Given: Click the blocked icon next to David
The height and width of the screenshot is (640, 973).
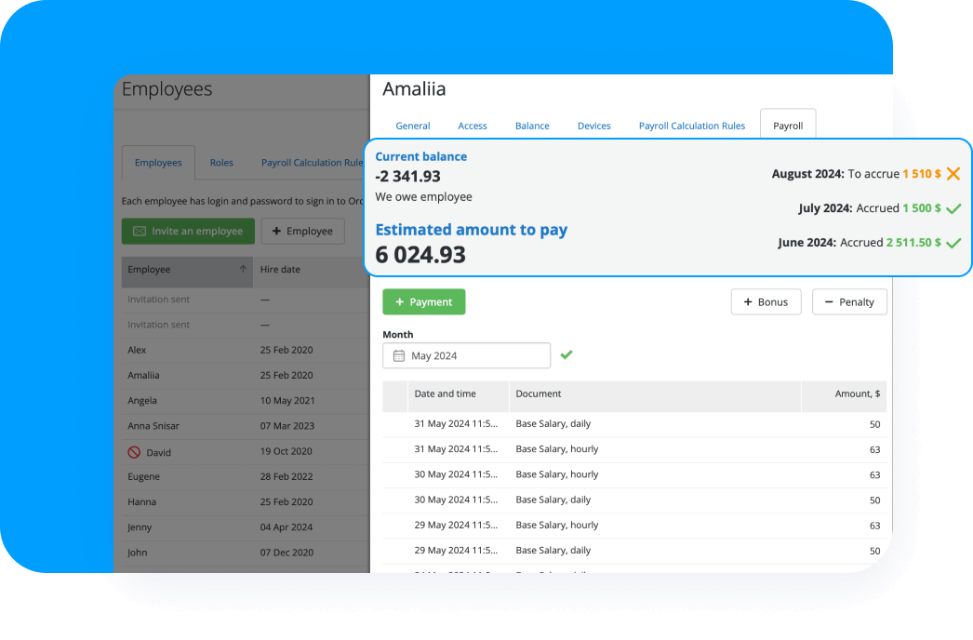Looking at the screenshot, I should tap(134, 452).
